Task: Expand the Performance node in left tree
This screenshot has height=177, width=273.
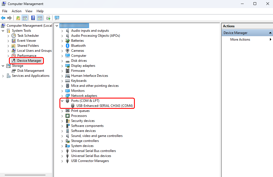Action: [8, 56]
